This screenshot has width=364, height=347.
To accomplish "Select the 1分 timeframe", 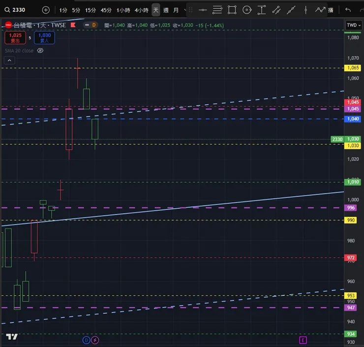I will point(63,10).
